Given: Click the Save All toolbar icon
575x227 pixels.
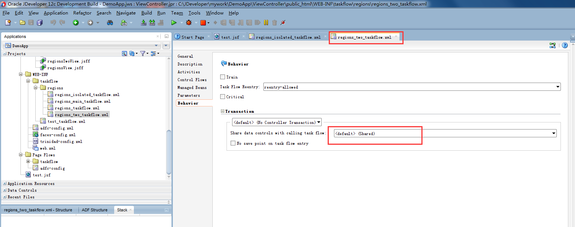Looking at the screenshot, I should (39, 23).
